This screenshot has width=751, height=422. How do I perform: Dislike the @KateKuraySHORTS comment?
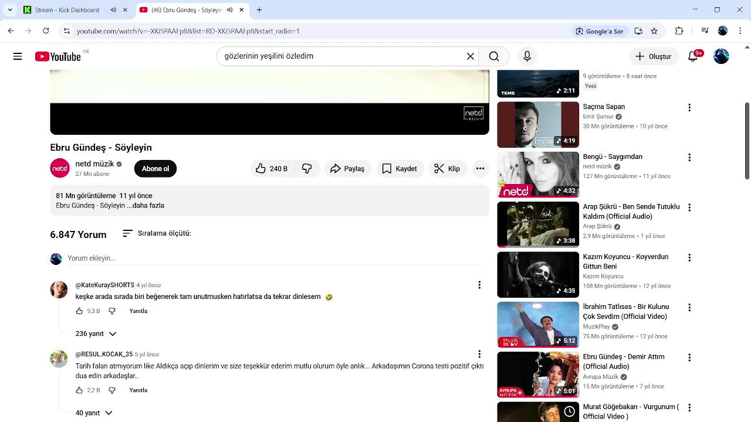pyautogui.click(x=112, y=311)
